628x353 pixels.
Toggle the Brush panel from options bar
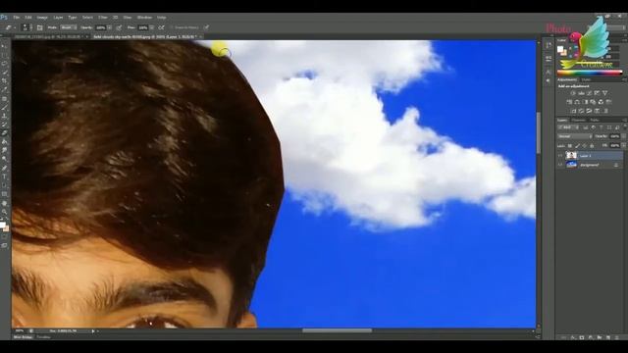coord(39,27)
